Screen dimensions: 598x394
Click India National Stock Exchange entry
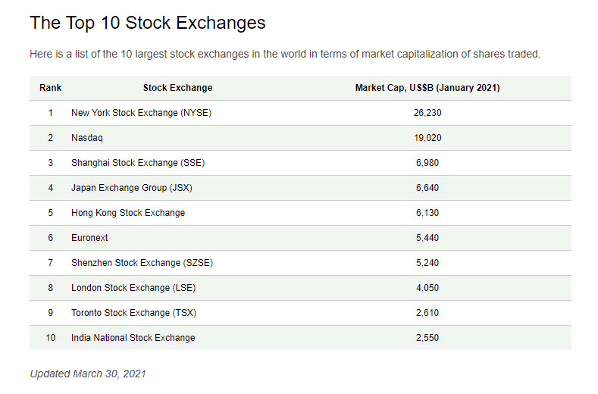[x=133, y=338]
